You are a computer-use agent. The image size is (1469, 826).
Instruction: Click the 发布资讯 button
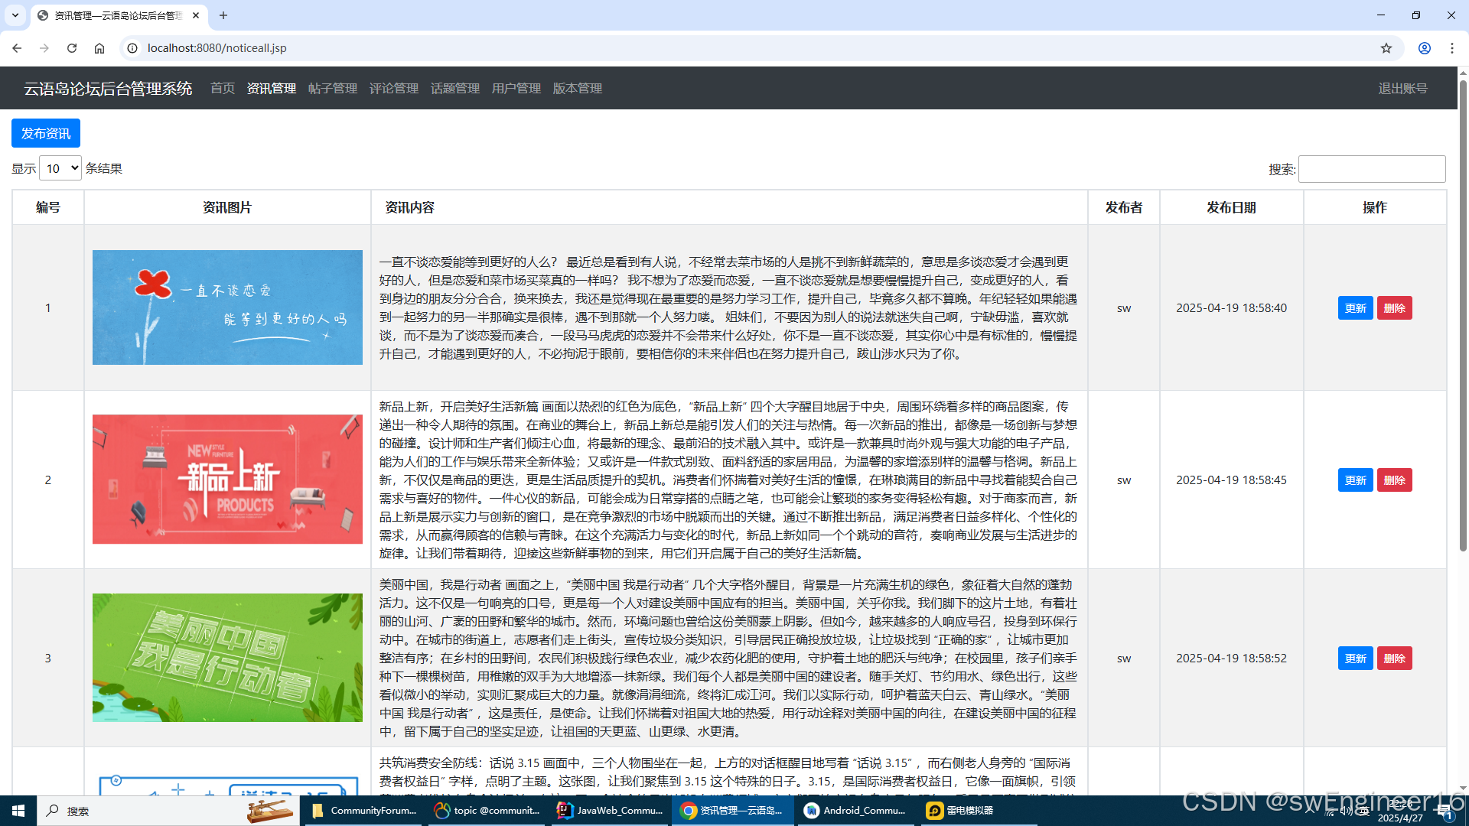click(46, 134)
